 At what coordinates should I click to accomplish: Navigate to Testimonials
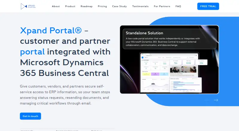[140, 6]
